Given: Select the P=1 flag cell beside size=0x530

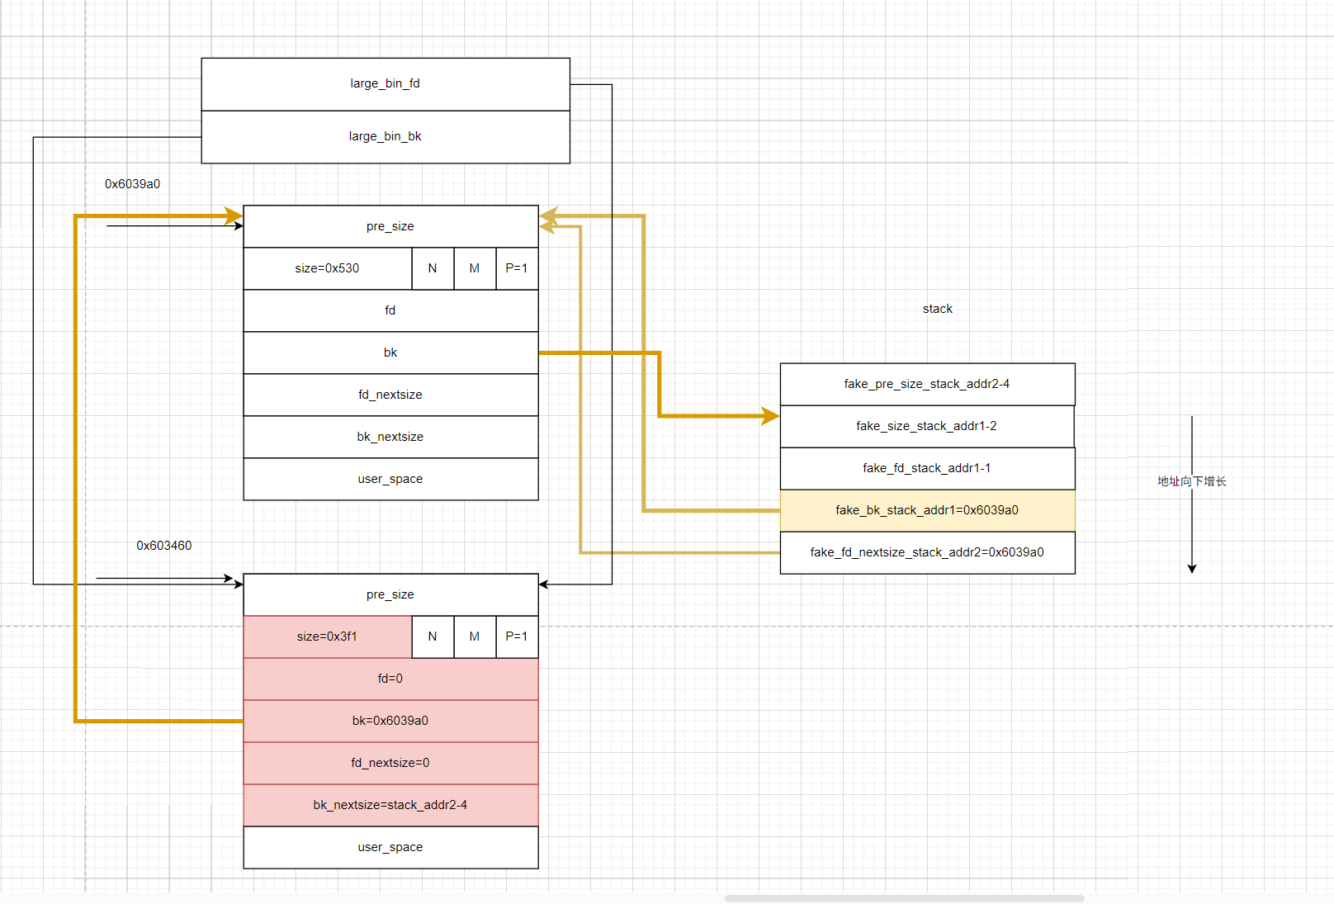Looking at the screenshot, I should point(517,268).
